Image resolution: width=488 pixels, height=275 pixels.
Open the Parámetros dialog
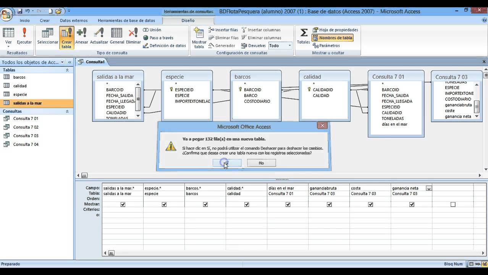326,46
